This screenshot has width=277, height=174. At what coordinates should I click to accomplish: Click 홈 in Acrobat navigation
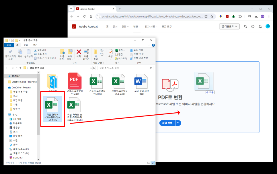click(x=107, y=27)
